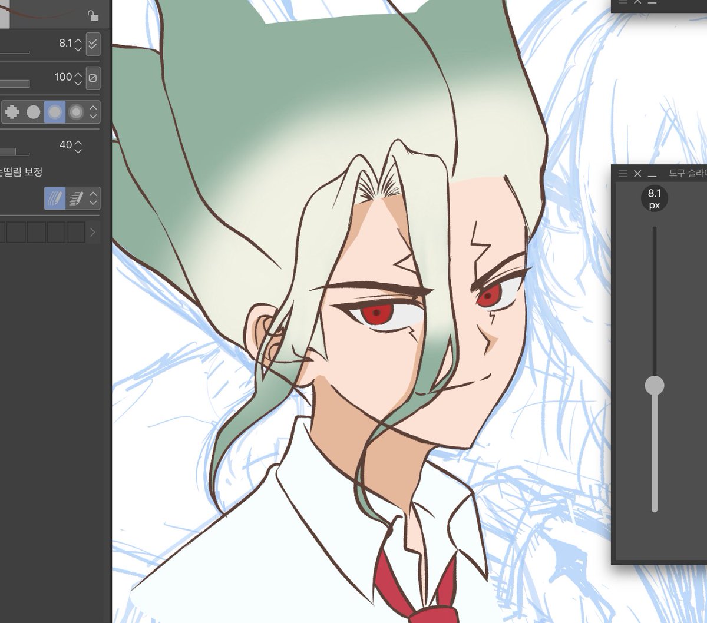Image resolution: width=707 pixels, height=623 pixels.
Task: Select the highlighted medium anti-aliasing option
Action: [55, 112]
